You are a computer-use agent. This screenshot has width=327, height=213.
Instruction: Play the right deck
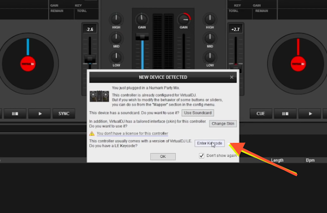pyautogui.click(x=310, y=113)
